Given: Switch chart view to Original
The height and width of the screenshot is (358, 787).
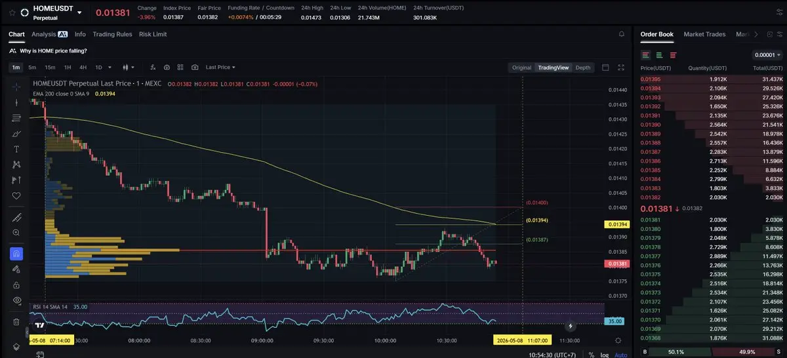Looking at the screenshot, I should [521, 68].
